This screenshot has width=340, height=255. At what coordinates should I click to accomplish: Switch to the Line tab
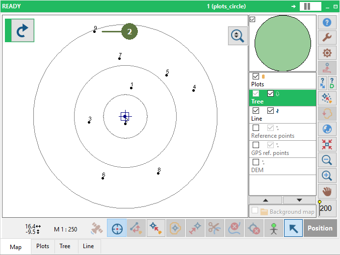(88, 246)
